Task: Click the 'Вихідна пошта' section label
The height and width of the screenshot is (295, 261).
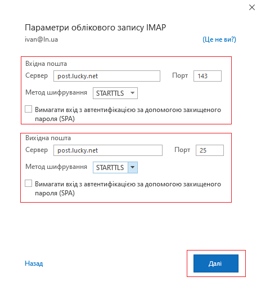Action: click(48, 138)
